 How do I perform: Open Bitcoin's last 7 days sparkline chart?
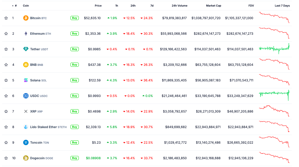274,18
